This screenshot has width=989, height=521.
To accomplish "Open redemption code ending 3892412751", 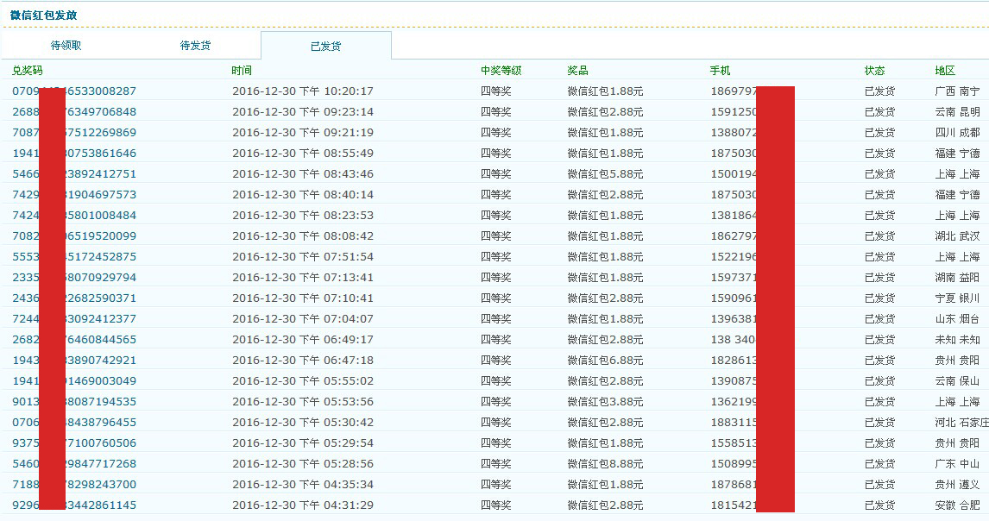I will 74,174.
